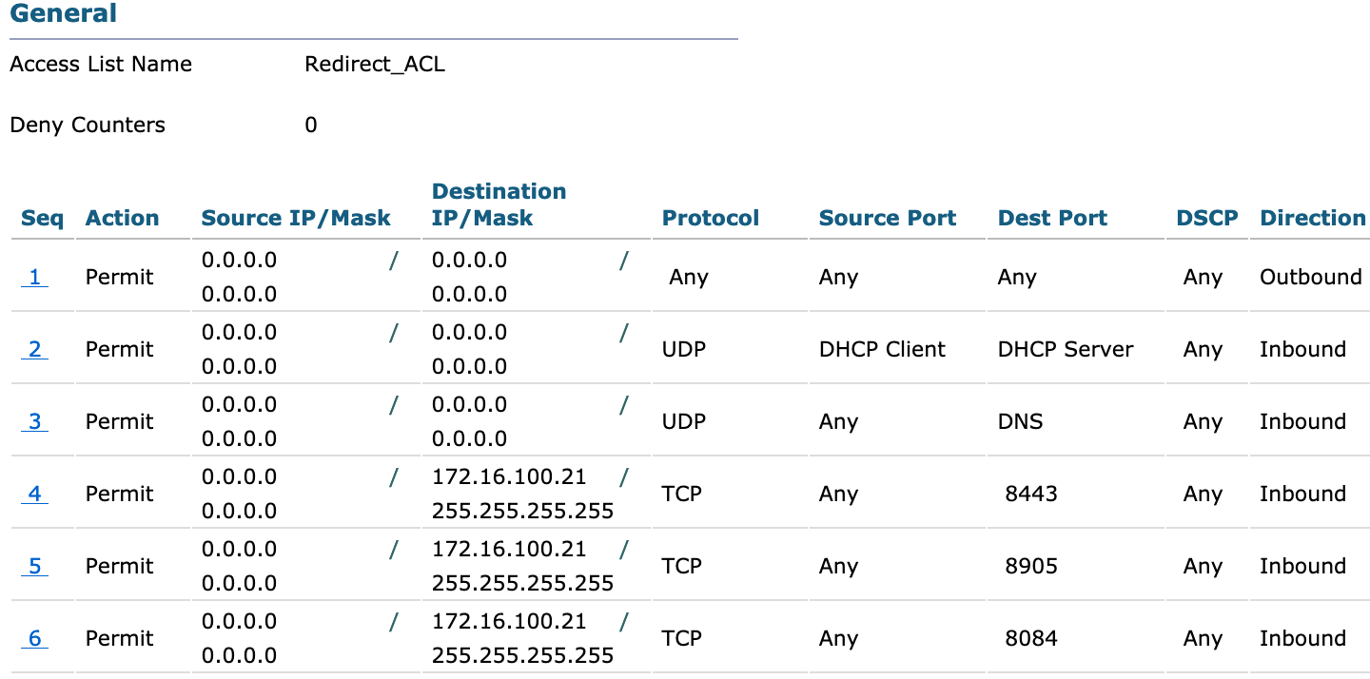Click the Direction column header

pyautogui.click(x=1312, y=218)
